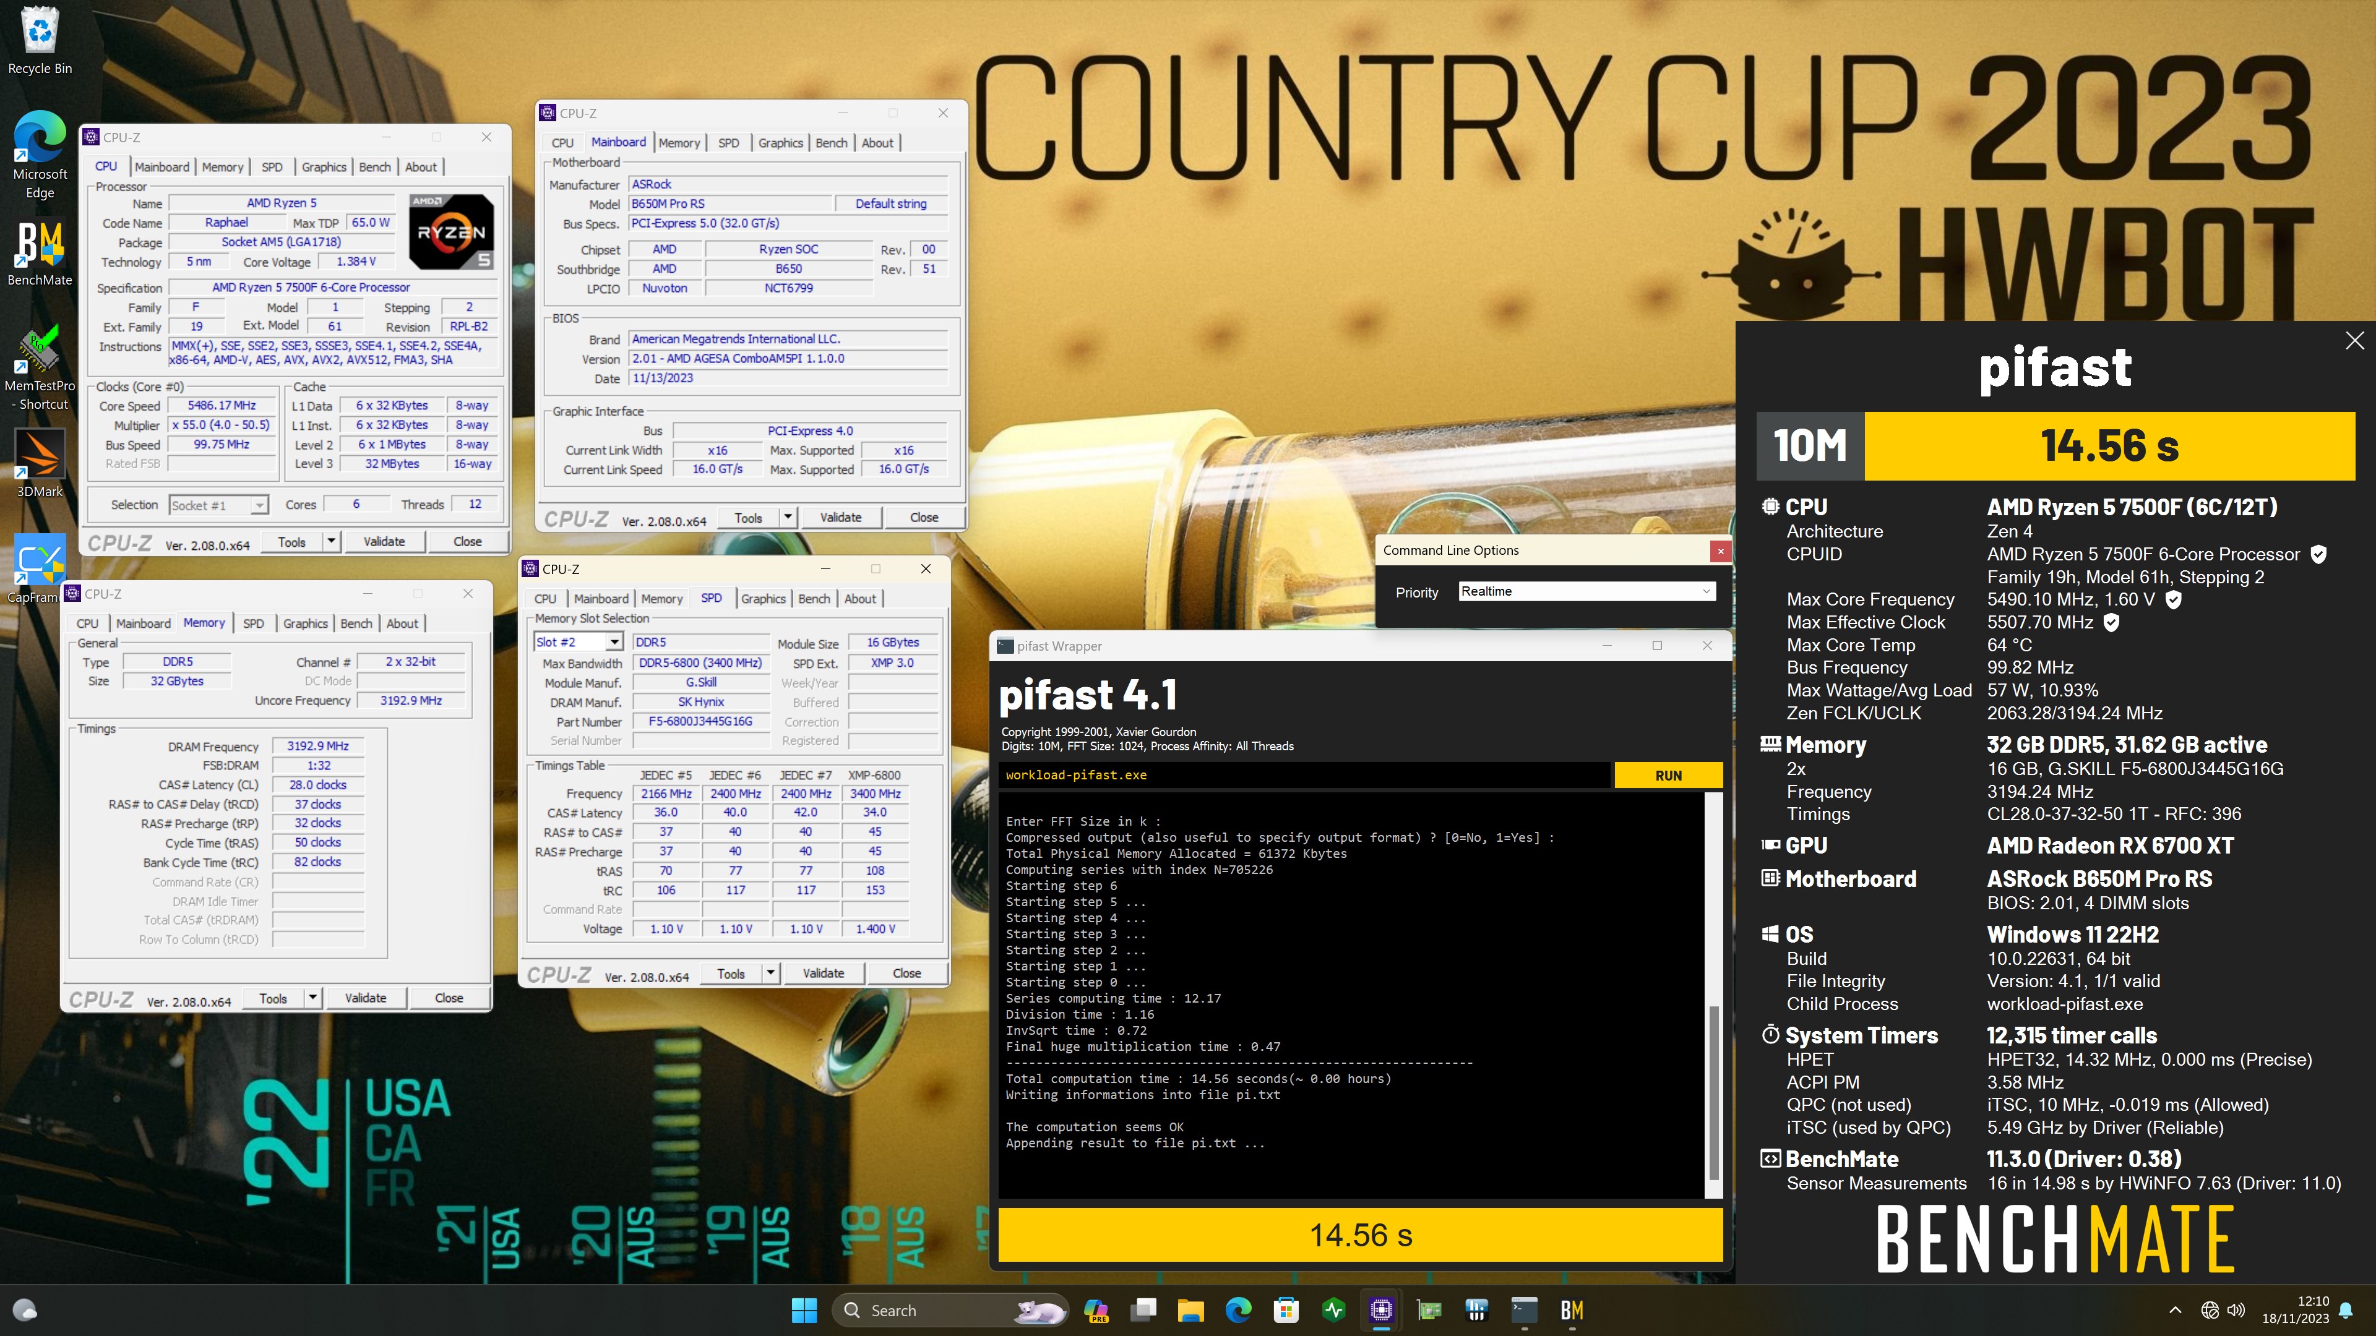This screenshot has height=1336, width=2376.
Task: Click Tools button in CPU-Z SPD window
Action: pos(731,973)
